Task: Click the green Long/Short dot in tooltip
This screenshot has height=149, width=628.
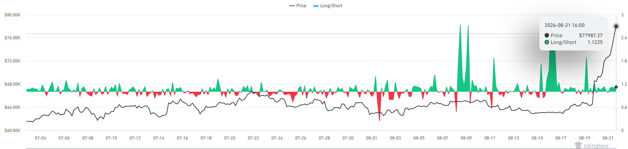Action: click(547, 42)
